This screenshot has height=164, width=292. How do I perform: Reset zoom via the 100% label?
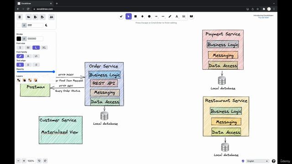[x=31, y=161]
